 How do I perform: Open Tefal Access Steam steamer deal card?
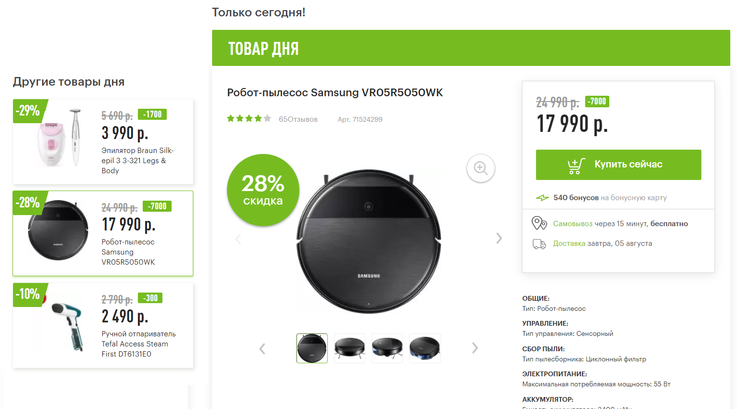(103, 325)
